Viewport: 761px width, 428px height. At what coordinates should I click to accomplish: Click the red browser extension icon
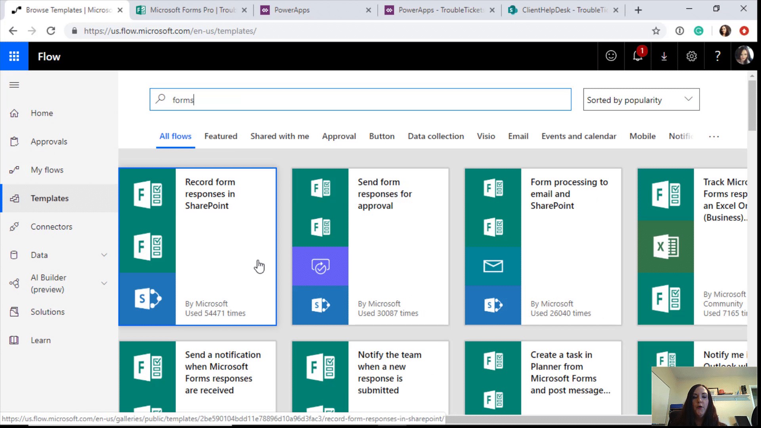[744, 31]
